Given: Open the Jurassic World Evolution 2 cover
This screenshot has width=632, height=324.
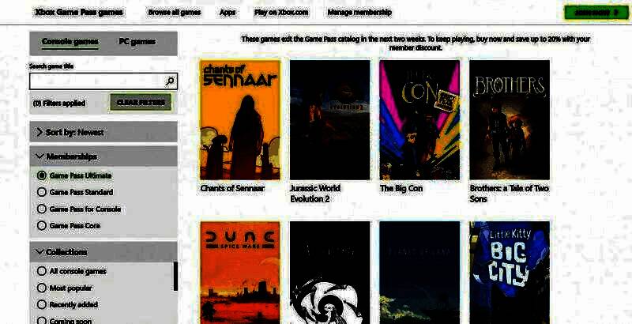Looking at the screenshot, I should tap(329, 120).
